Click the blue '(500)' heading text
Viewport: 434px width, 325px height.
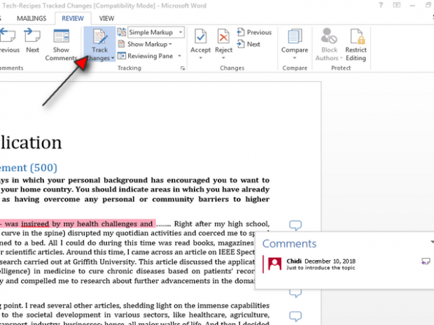[x=43, y=168]
